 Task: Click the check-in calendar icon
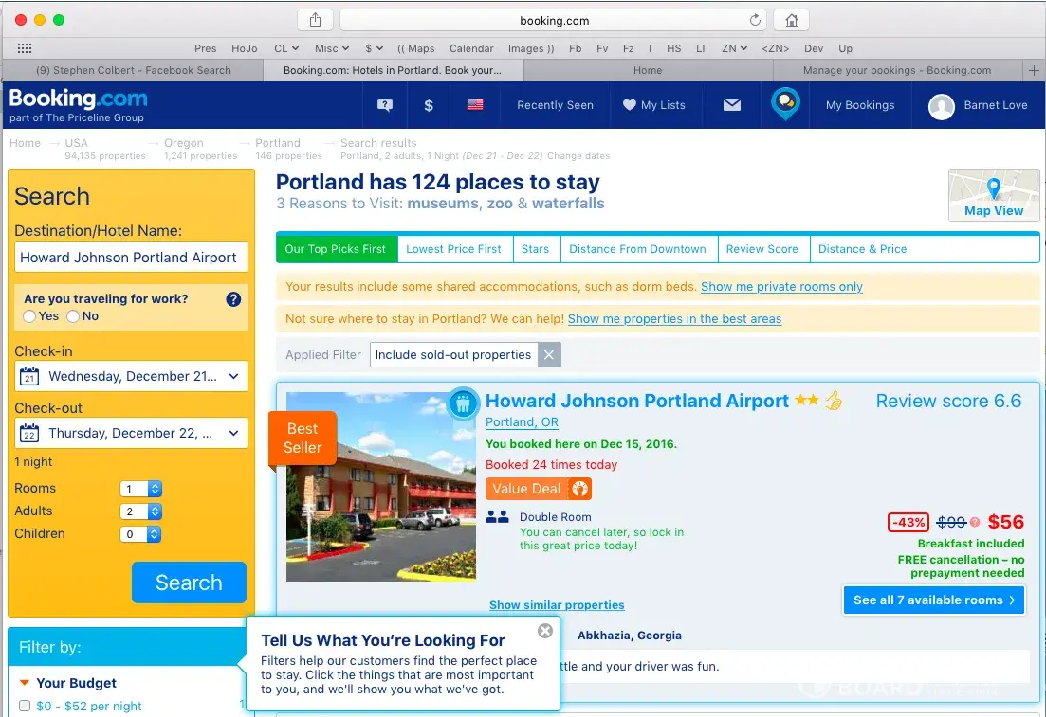[x=29, y=376]
